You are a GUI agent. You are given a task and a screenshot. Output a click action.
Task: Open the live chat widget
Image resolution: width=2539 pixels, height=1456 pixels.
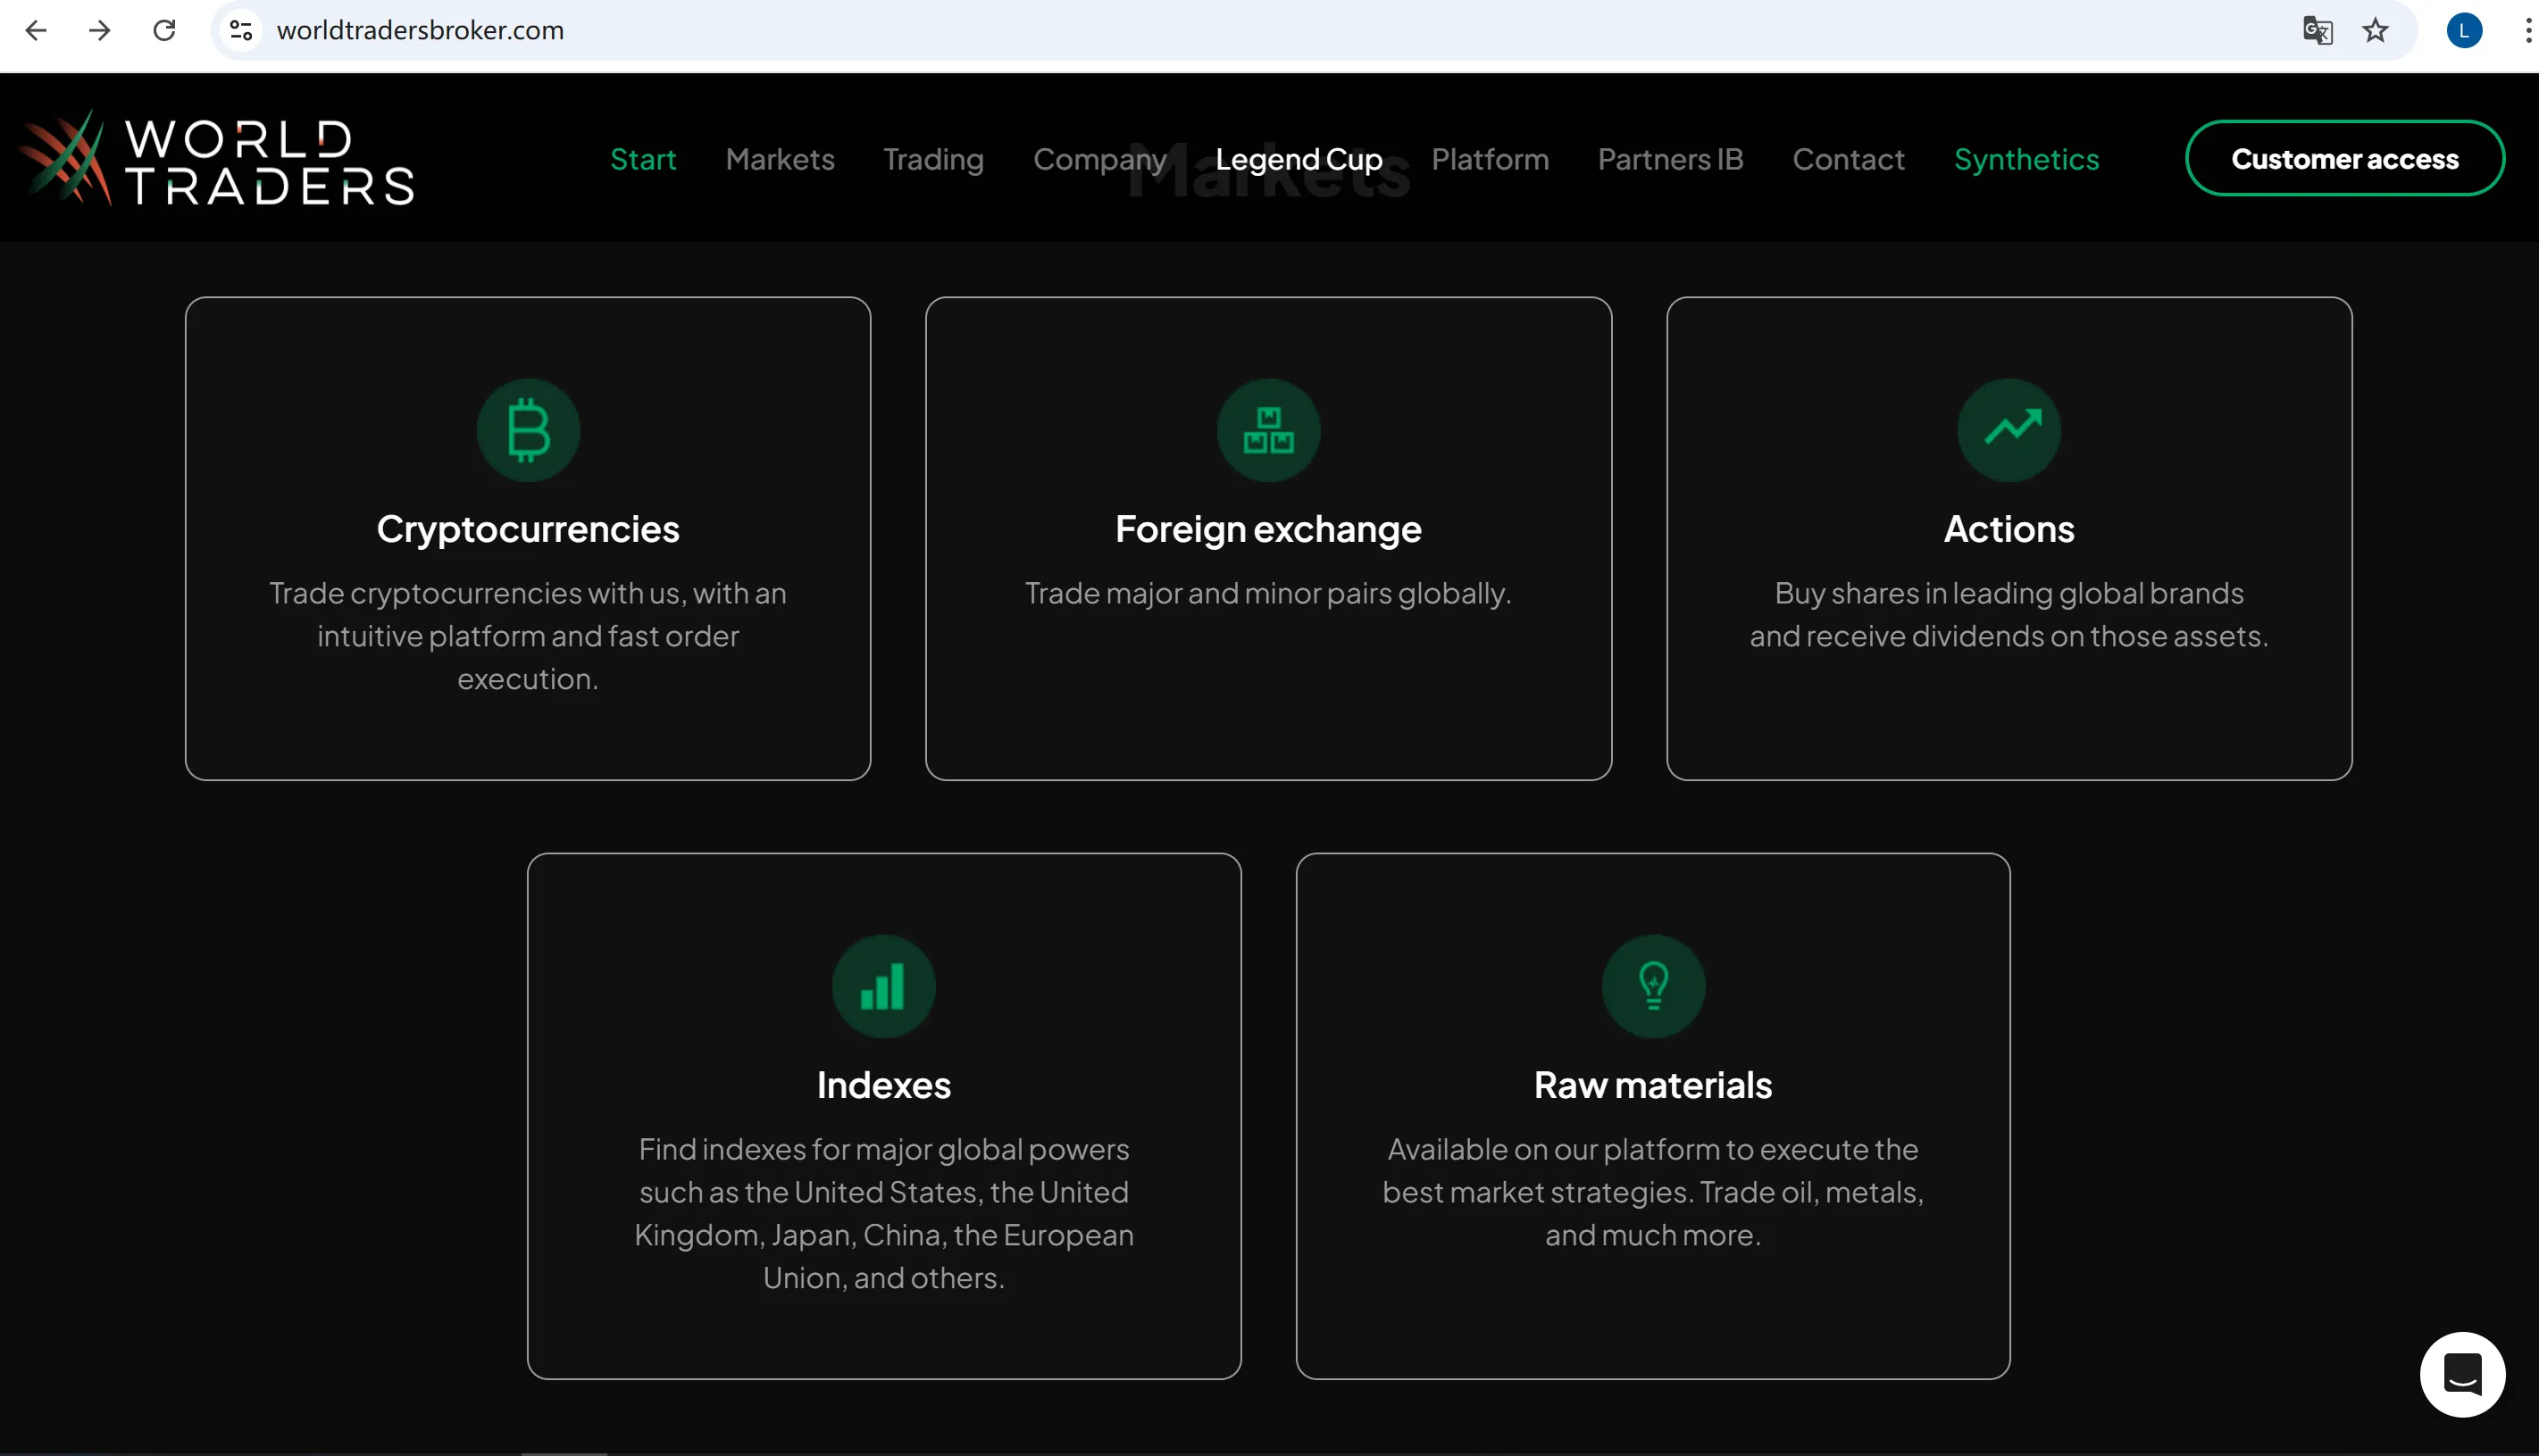pyautogui.click(x=2462, y=1374)
